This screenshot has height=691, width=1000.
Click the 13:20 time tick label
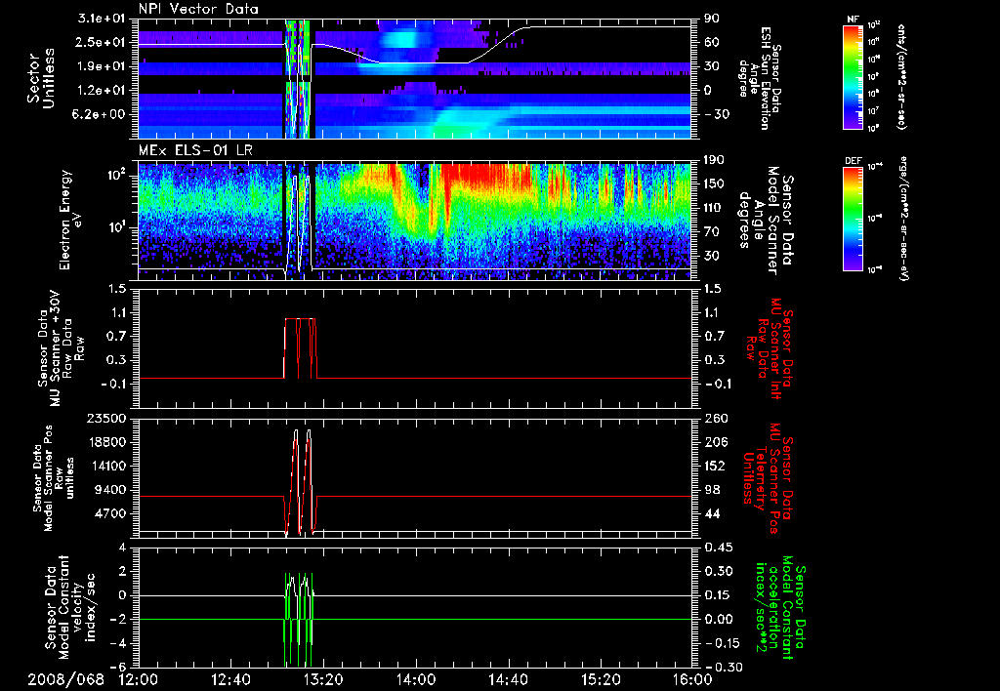(x=323, y=679)
